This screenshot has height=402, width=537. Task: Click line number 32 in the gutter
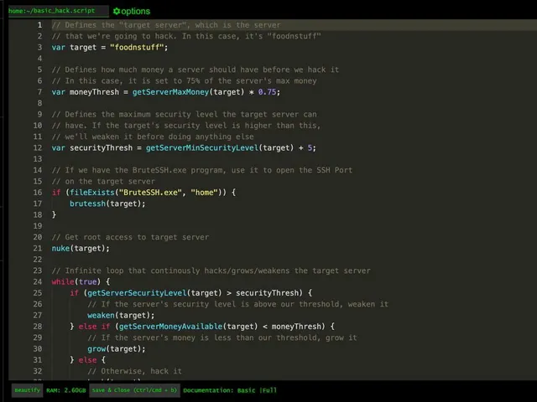(x=38, y=371)
